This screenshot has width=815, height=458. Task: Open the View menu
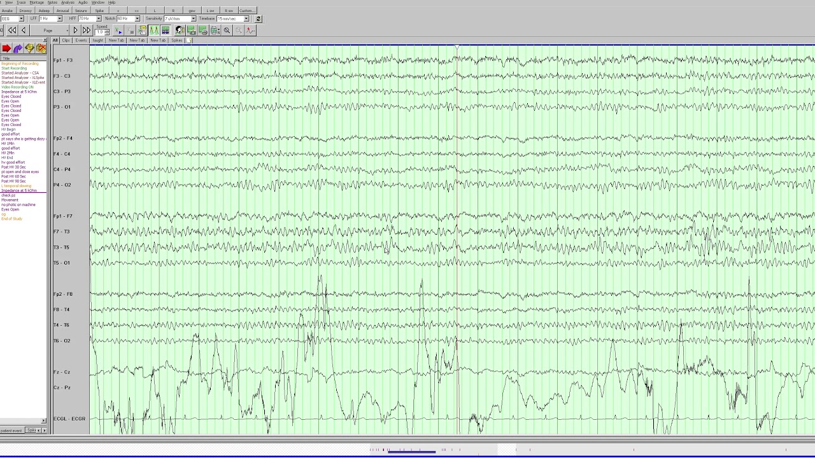(9, 3)
